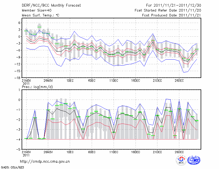
Task: Click 1DEC on the temperature chart axis
Action: coord(70,80)
